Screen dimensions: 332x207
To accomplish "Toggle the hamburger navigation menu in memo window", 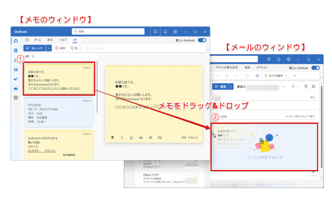I will (x=27, y=40).
